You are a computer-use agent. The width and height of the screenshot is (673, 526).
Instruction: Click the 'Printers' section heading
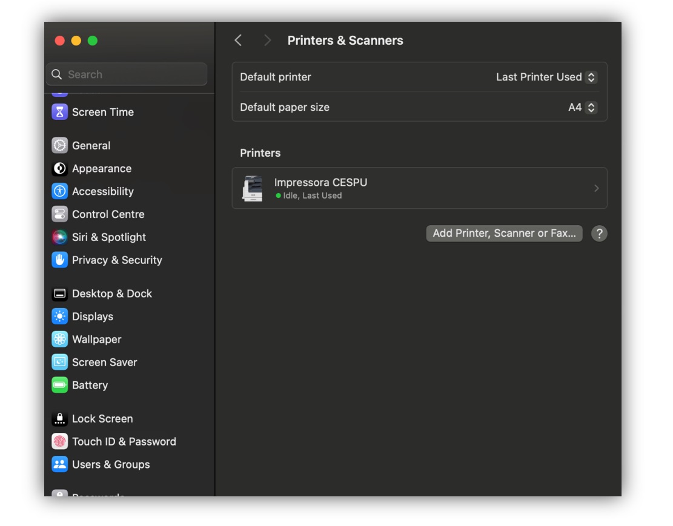(260, 153)
